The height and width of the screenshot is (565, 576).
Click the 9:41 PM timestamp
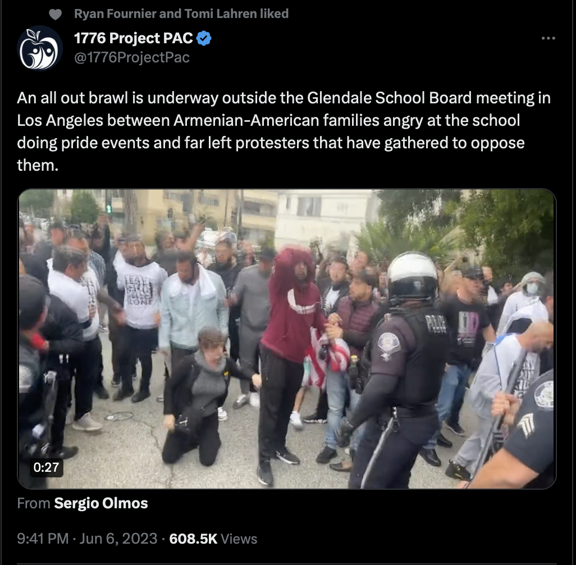pyautogui.click(x=43, y=539)
